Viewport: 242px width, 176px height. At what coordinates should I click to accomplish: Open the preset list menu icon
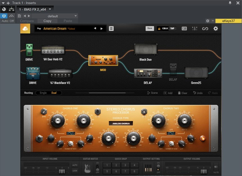(111, 28)
